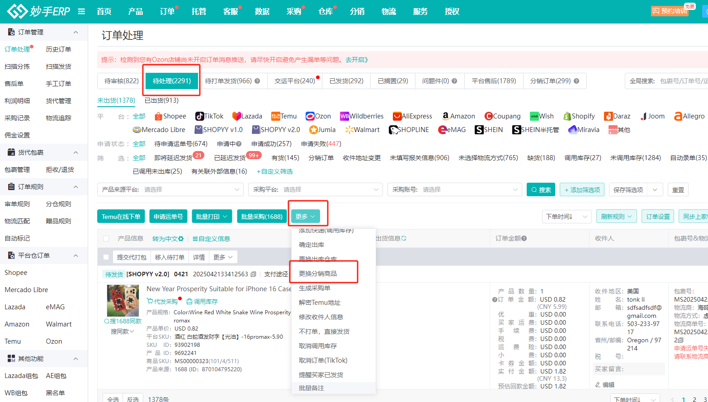The height and width of the screenshot is (402, 708).
Task: Filter orders by Lazada platform icon
Action: [236, 116]
